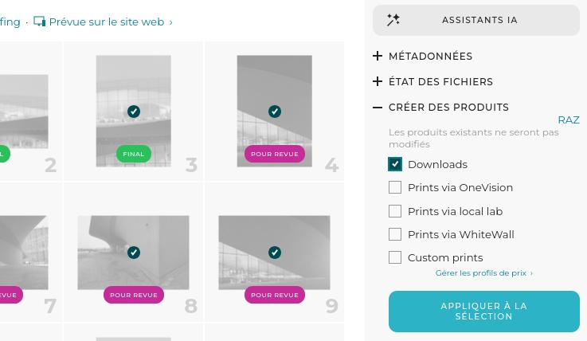Deselect the checkmark on photo 8

point(134,253)
